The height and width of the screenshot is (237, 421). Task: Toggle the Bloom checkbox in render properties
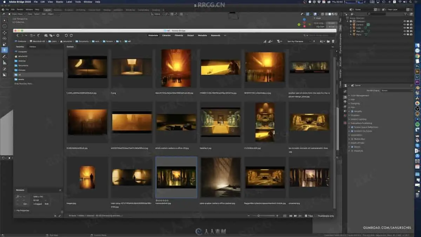[352, 147]
